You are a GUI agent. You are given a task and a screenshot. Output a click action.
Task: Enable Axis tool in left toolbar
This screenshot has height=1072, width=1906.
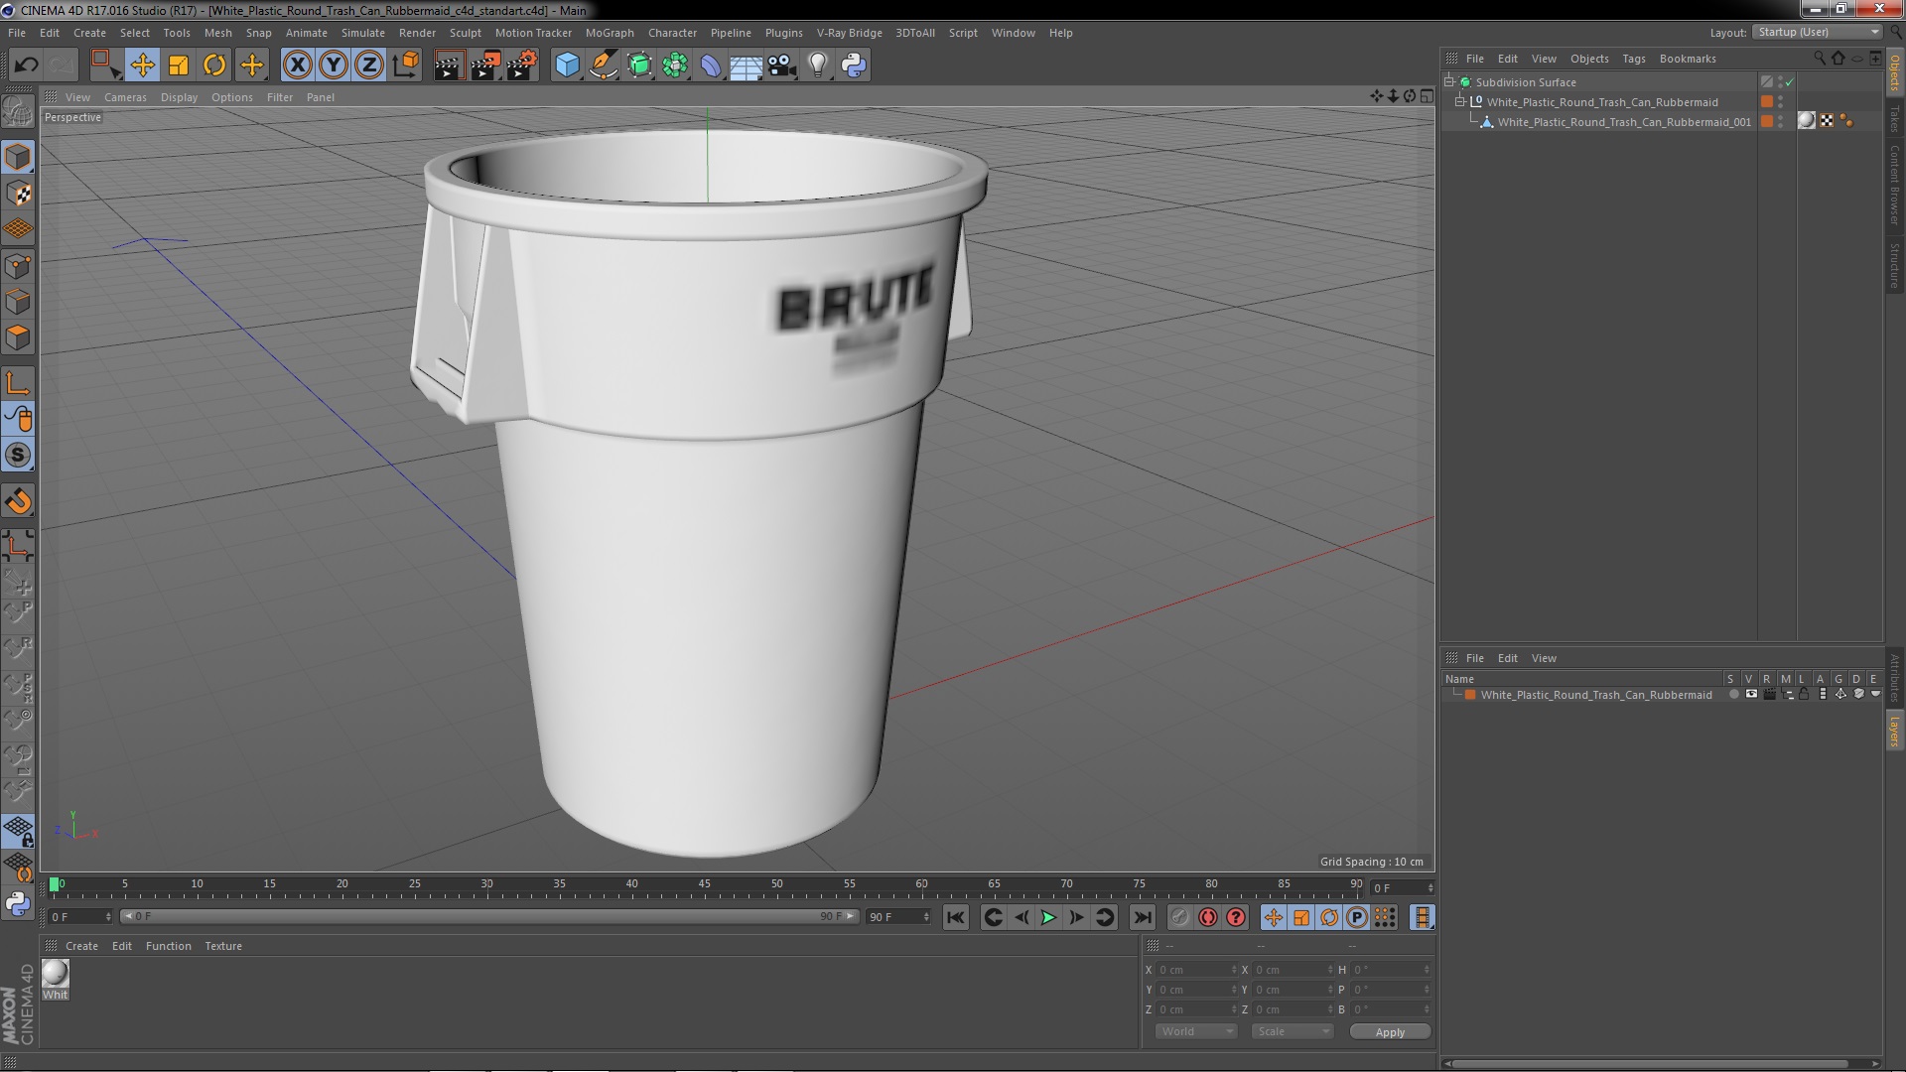tap(18, 383)
